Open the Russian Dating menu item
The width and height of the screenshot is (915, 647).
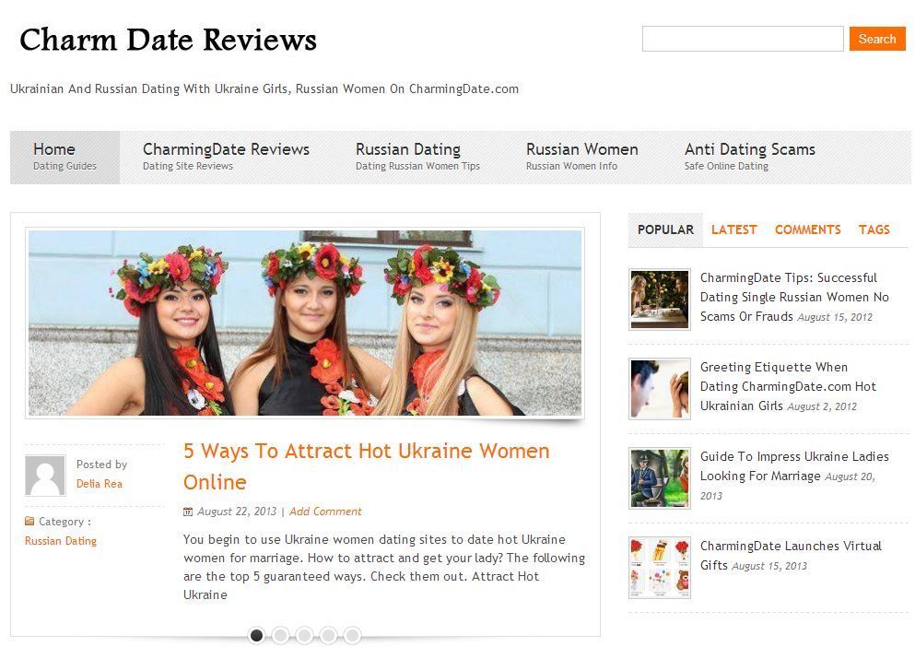[x=417, y=157]
